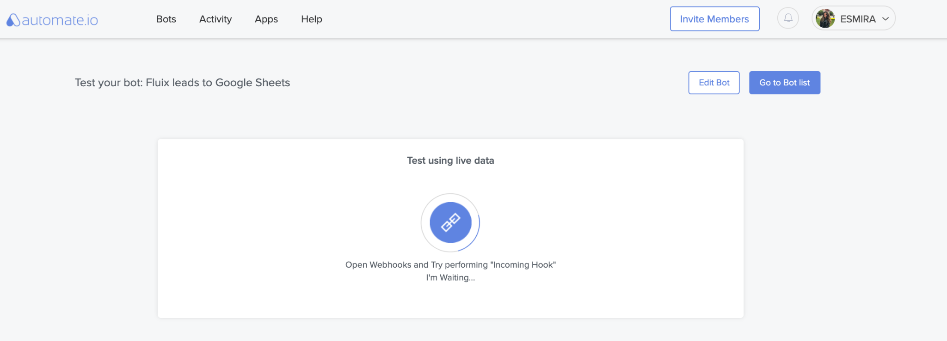Click ESMIRA's profile avatar picture
947x341 pixels.
click(x=825, y=18)
